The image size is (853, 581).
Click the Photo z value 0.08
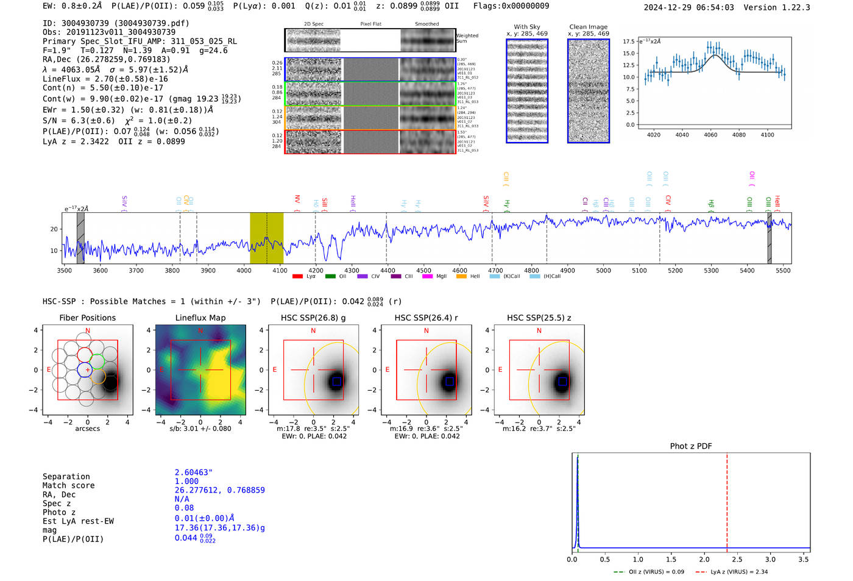click(184, 508)
